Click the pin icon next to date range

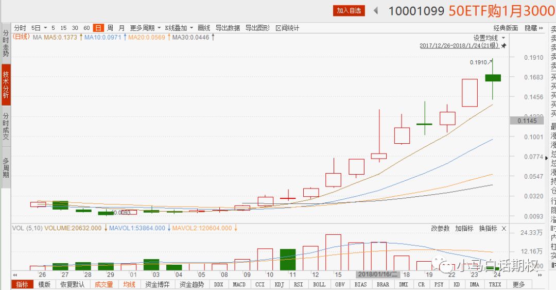(504, 46)
